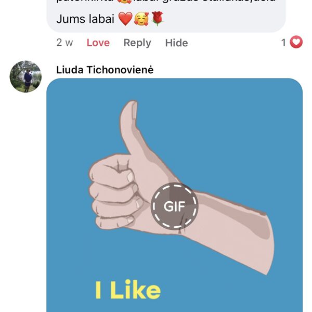Click the "Jums labai" comment text
Viewport: 312px width, 312px height.
click(x=85, y=19)
